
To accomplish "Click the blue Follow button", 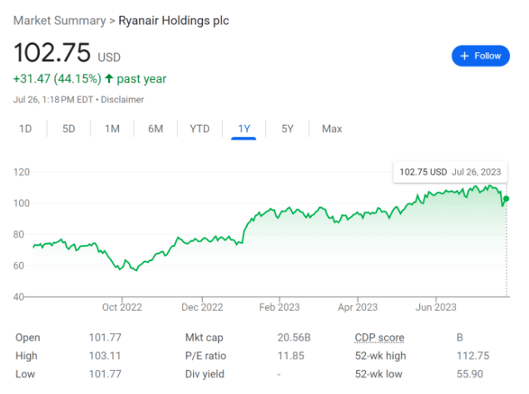I will tap(480, 56).
